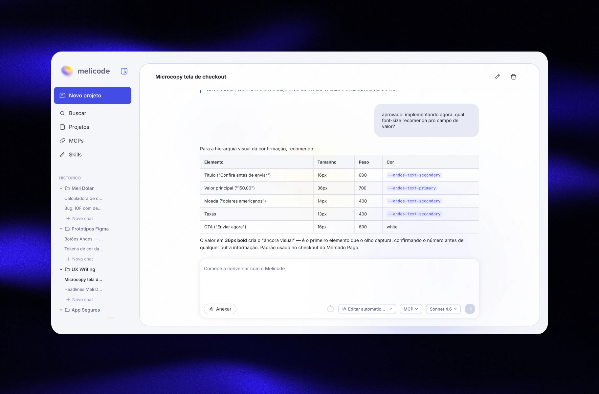Screen dimensions: 599x394
Task: Open chat Bug: IOF com de...
Action: [x=83, y=208]
